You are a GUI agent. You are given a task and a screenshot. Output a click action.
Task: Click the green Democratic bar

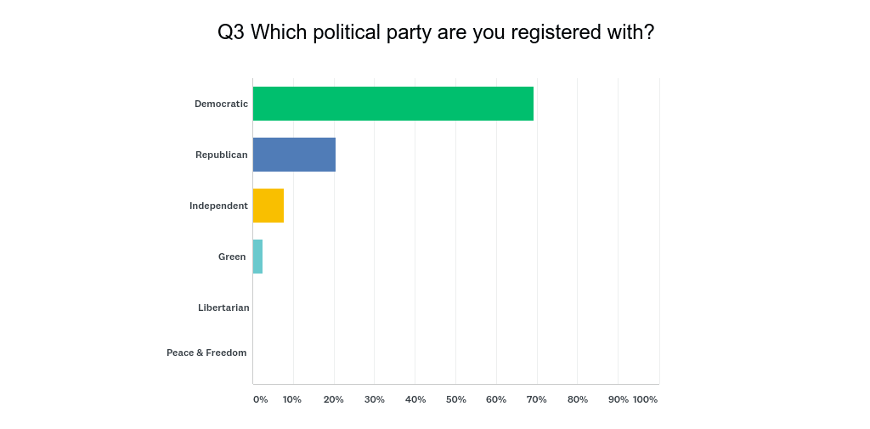pos(393,104)
